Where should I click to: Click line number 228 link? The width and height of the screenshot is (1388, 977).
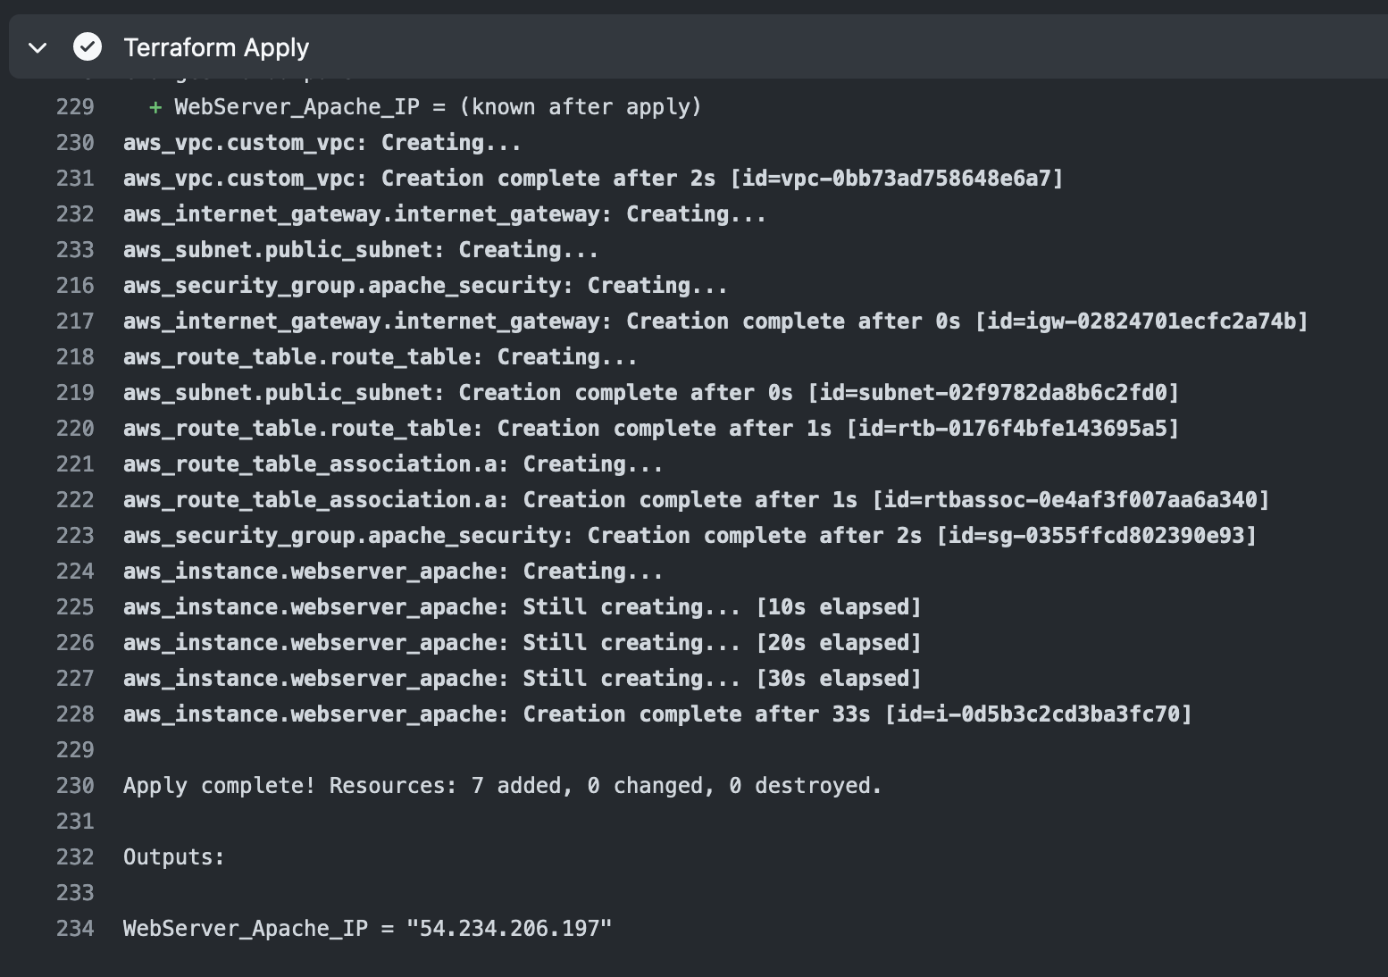click(75, 714)
